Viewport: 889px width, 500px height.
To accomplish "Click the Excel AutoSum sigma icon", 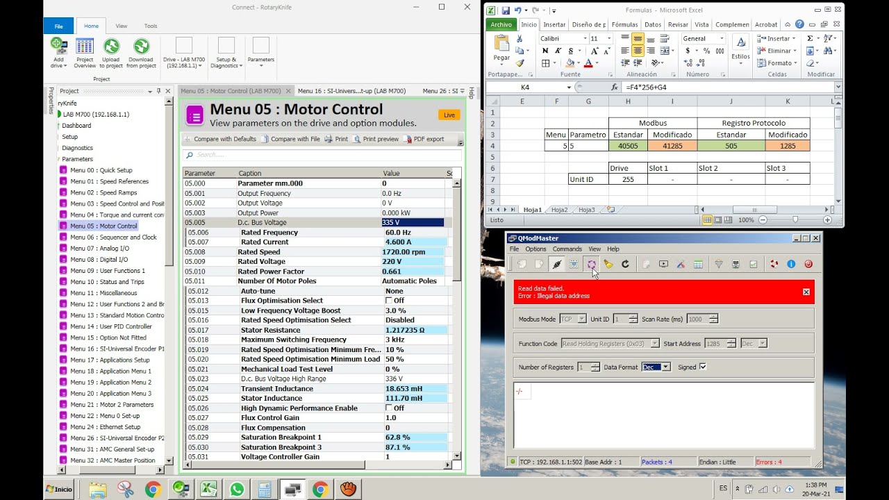I will coord(810,39).
